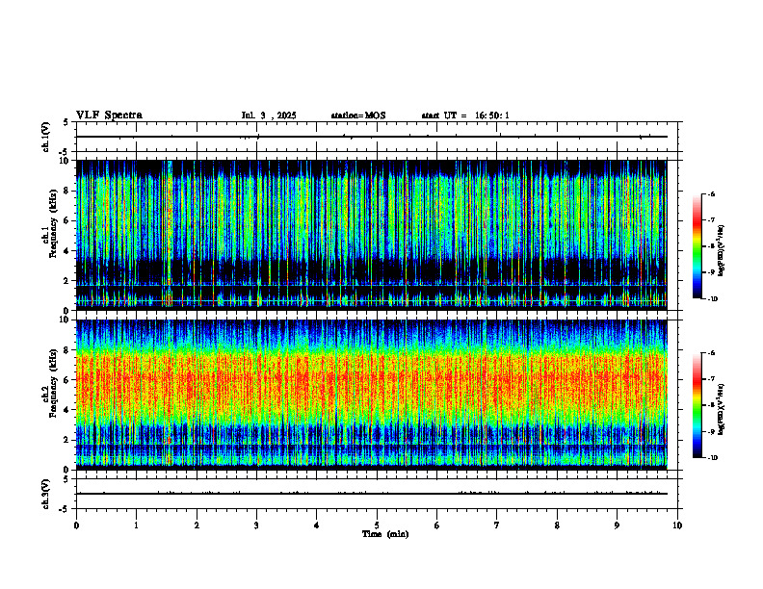Click the '-6' label on ch.1 color bar

click(711, 193)
